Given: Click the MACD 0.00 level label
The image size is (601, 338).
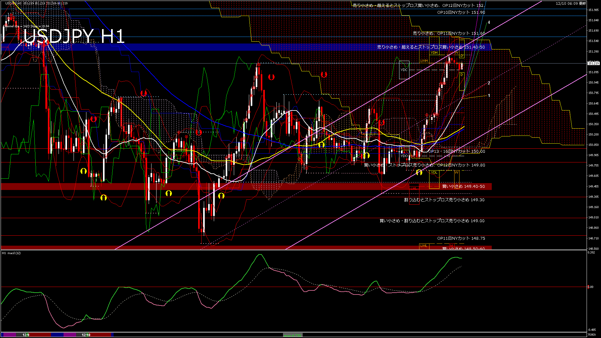Looking at the screenshot, I should pyautogui.click(x=590, y=287).
